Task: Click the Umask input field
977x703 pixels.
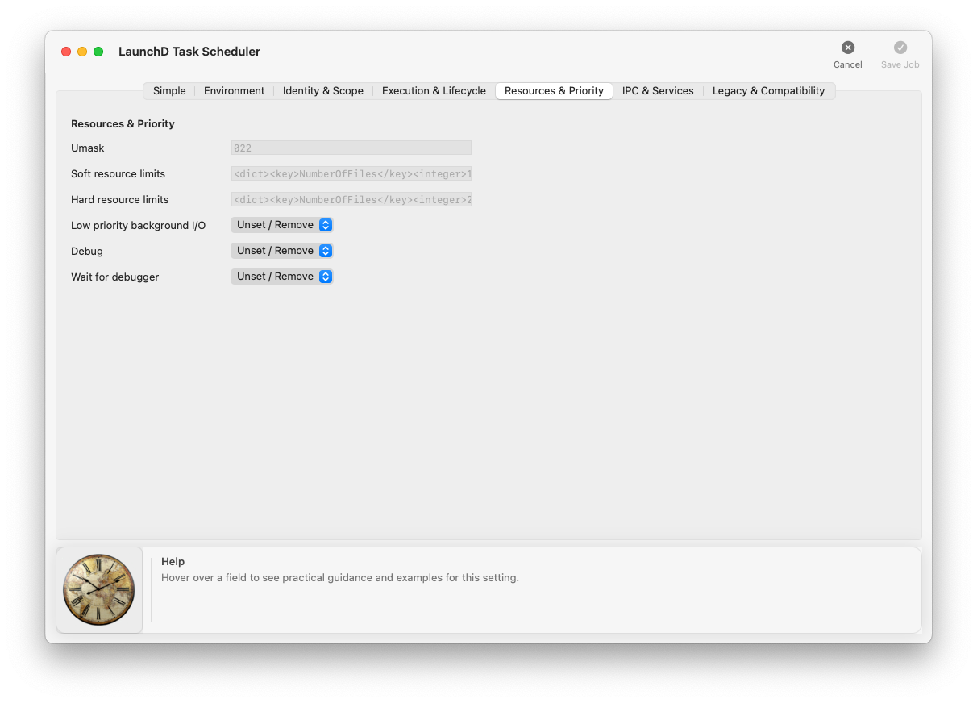Action: coord(351,148)
